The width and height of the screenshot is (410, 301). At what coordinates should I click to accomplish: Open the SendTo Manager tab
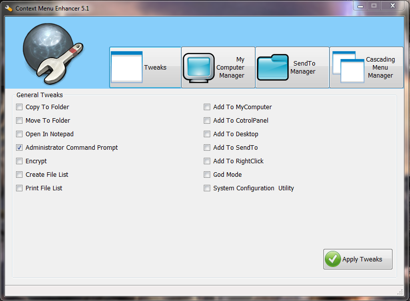pos(292,68)
